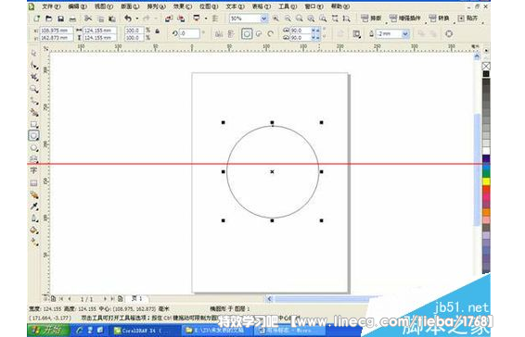
Task: Open the outline width .2 mm dropdown
Action: click(x=405, y=33)
